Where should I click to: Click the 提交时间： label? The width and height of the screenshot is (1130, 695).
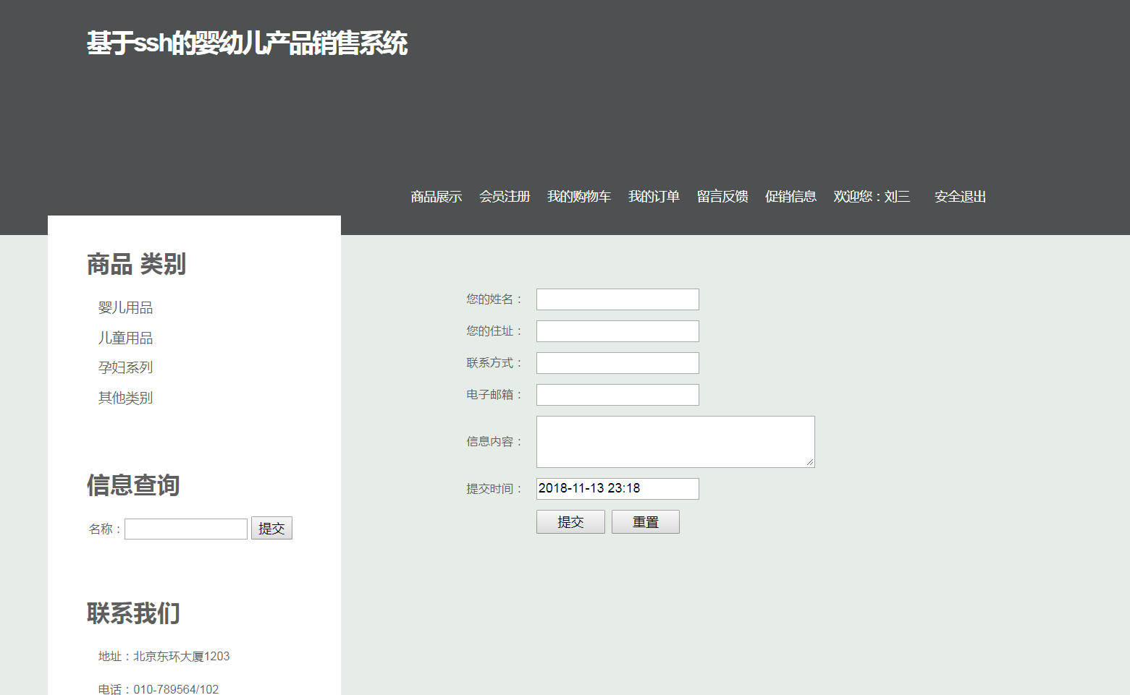pos(494,489)
